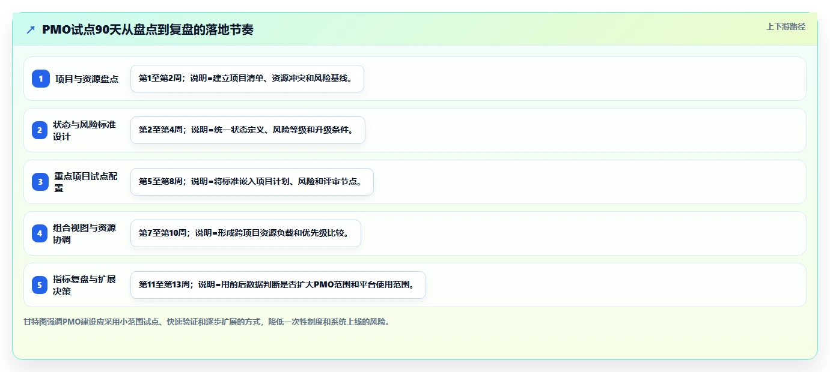Open the 第5至第8周 description box
This screenshot has height=372, width=830.
(252, 182)
